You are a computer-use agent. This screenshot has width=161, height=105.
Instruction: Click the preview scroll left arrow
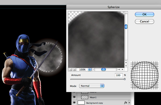click(x=119, y=69)
